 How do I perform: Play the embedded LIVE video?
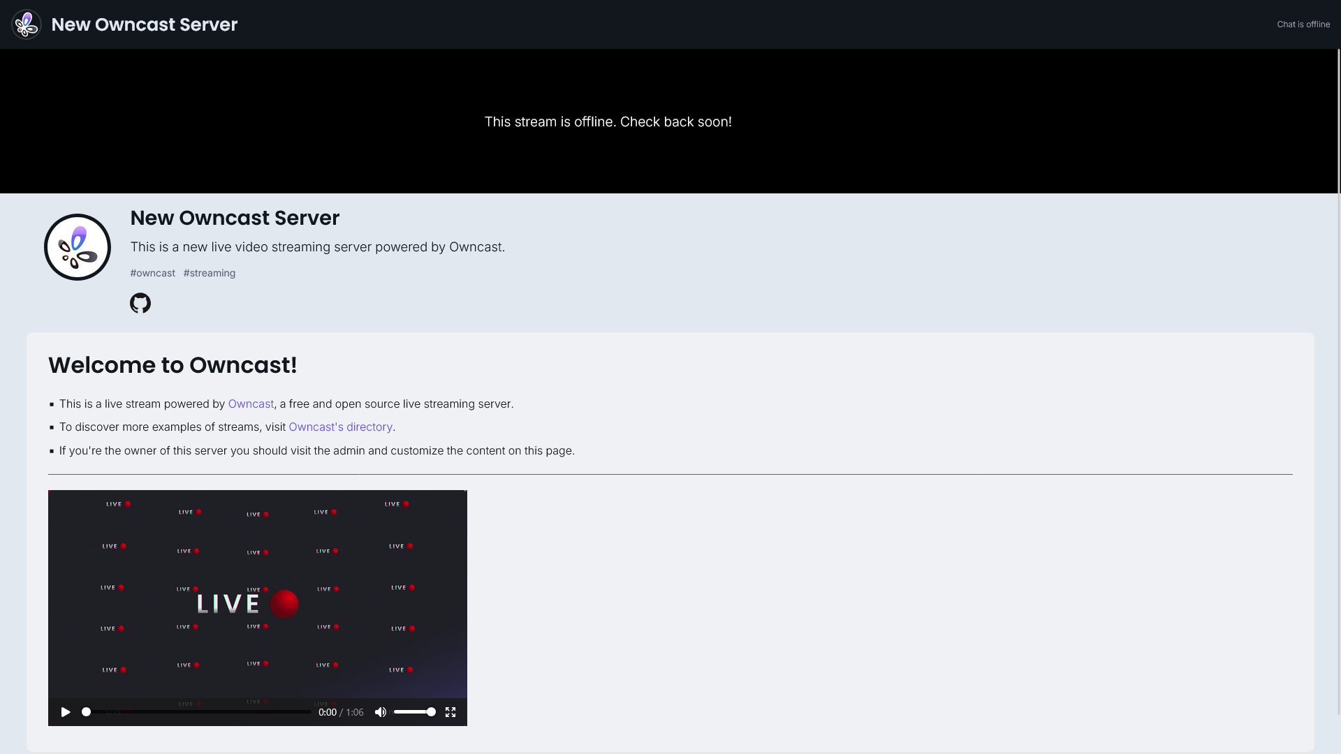point(66,712)
